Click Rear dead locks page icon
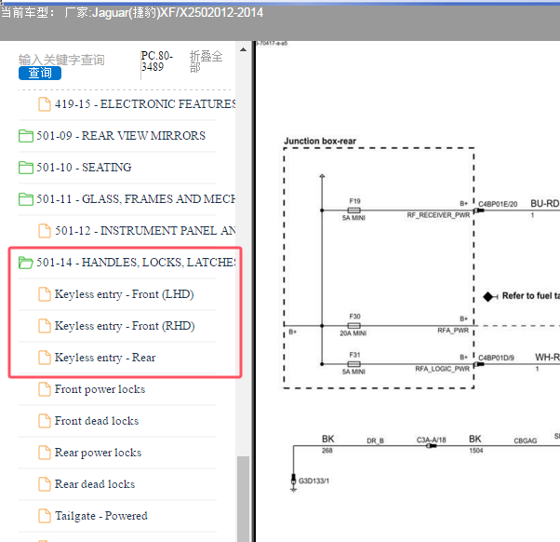This screenshot has height=542, width=560. pyautogui.click(x=45, y=484)
